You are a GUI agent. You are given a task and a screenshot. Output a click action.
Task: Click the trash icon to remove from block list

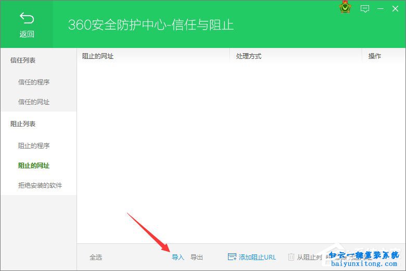pos(291,257)
